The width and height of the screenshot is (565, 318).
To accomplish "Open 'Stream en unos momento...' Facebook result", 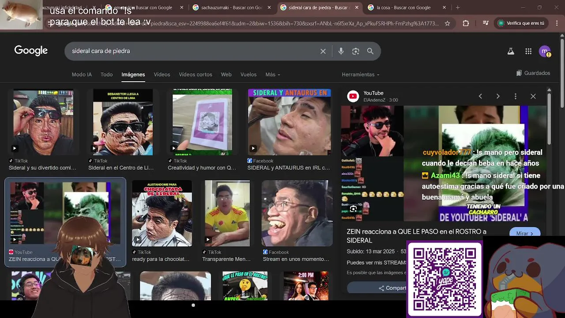I will point(296,259).
